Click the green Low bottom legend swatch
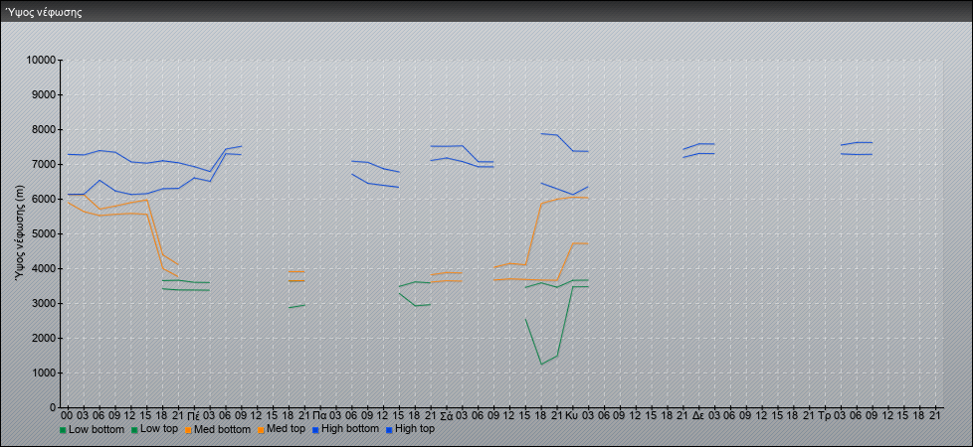The height and width of the screenshot is (447, 973). (63, 430)
